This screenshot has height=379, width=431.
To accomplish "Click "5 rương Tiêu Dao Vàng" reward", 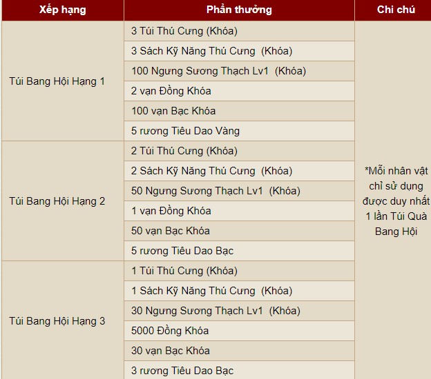I will click(186, 131).
